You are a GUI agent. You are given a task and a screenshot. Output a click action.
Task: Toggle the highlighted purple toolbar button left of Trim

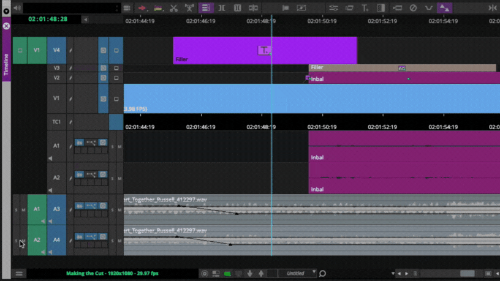point(206,8)
